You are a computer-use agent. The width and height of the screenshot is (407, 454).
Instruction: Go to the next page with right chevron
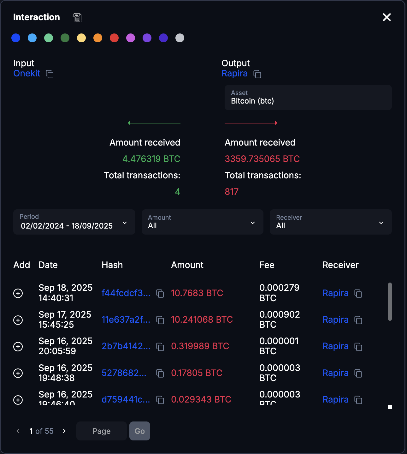[x=65, y=431]
